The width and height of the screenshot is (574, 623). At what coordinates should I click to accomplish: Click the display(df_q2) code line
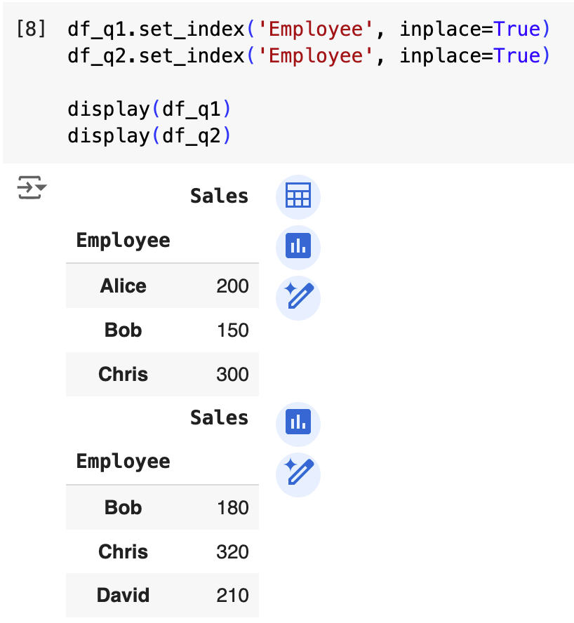pos(149,135)
